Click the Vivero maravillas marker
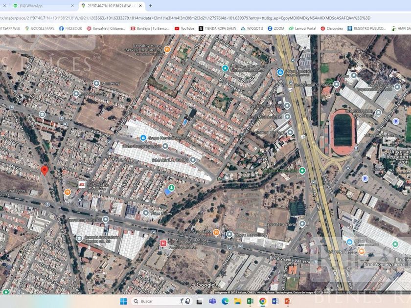Screen dimensions: 411x308 (229, 234)
